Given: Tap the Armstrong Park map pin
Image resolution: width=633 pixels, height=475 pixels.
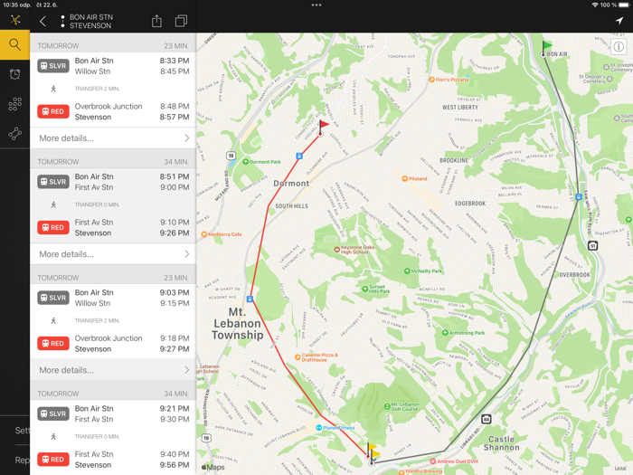Looking at the screenshot, I should pos(445,333).
